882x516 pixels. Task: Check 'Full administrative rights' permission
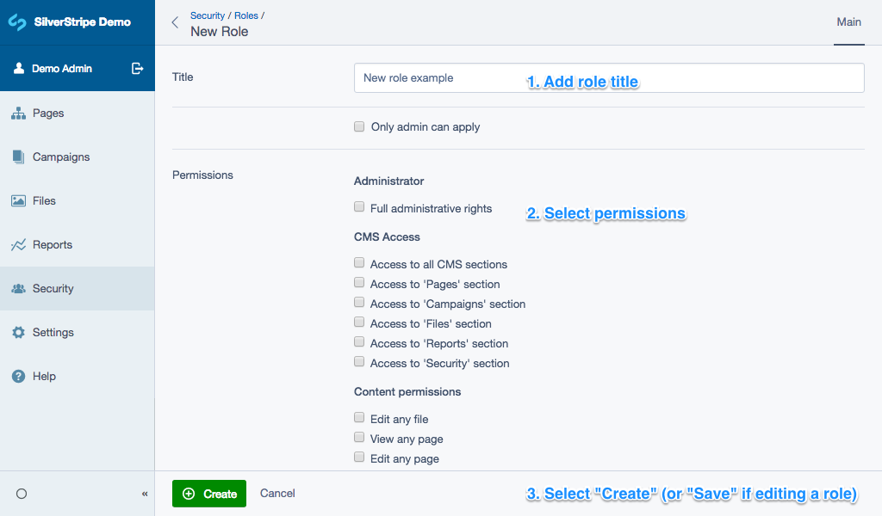(x=359, y=207)
